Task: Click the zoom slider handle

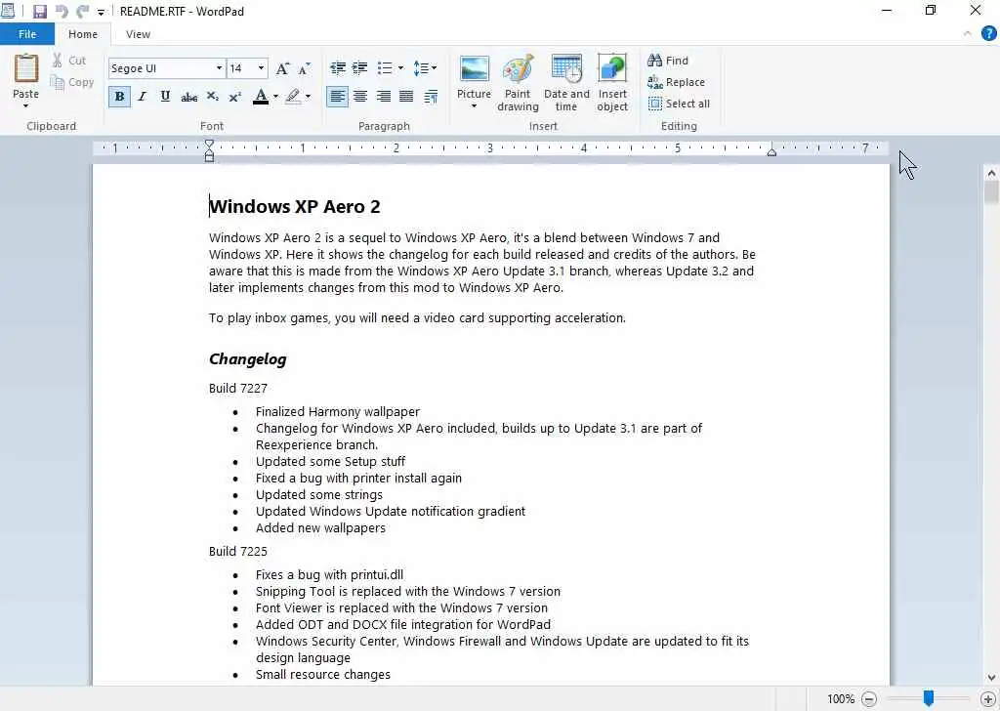Action: 929,699
